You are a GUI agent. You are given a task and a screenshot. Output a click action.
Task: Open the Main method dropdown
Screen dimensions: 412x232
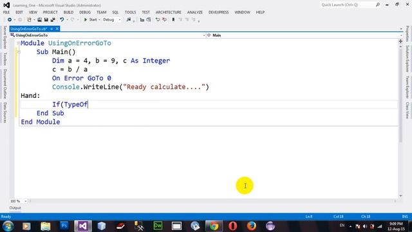304,35
